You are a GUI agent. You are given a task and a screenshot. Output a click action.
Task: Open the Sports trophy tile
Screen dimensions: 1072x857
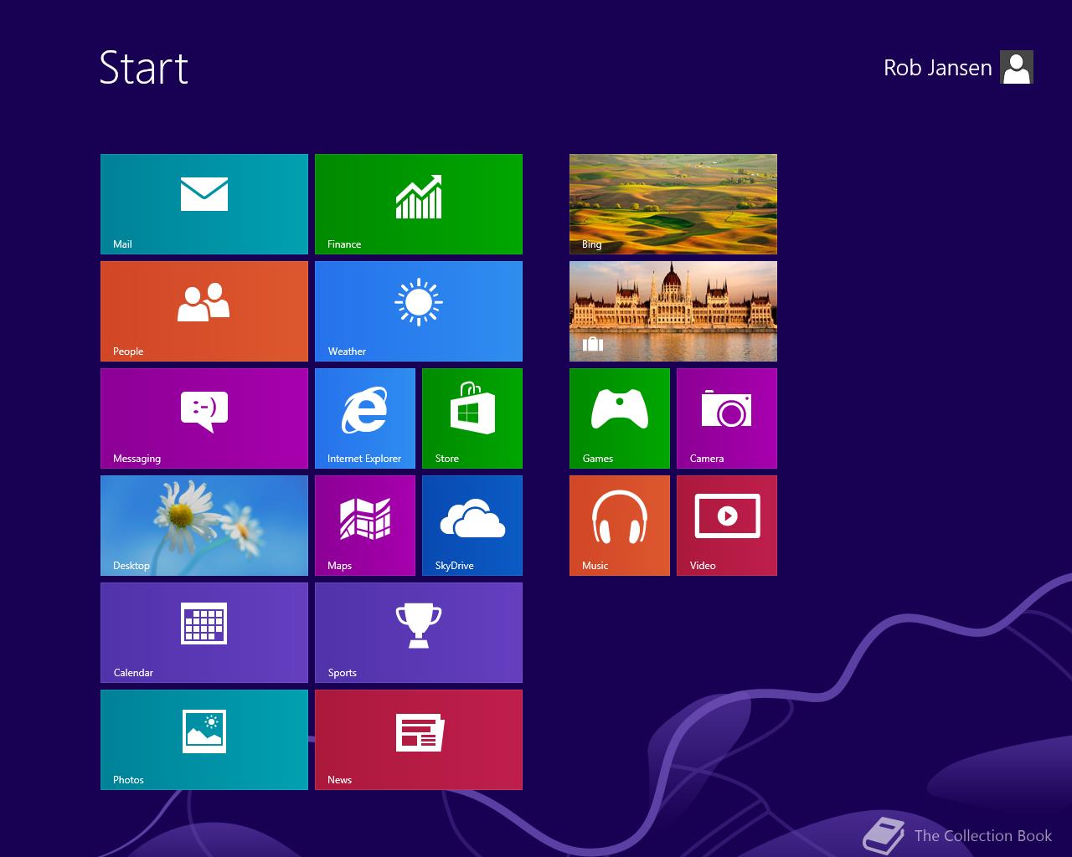pyautogui.click(x=419, y=633)
